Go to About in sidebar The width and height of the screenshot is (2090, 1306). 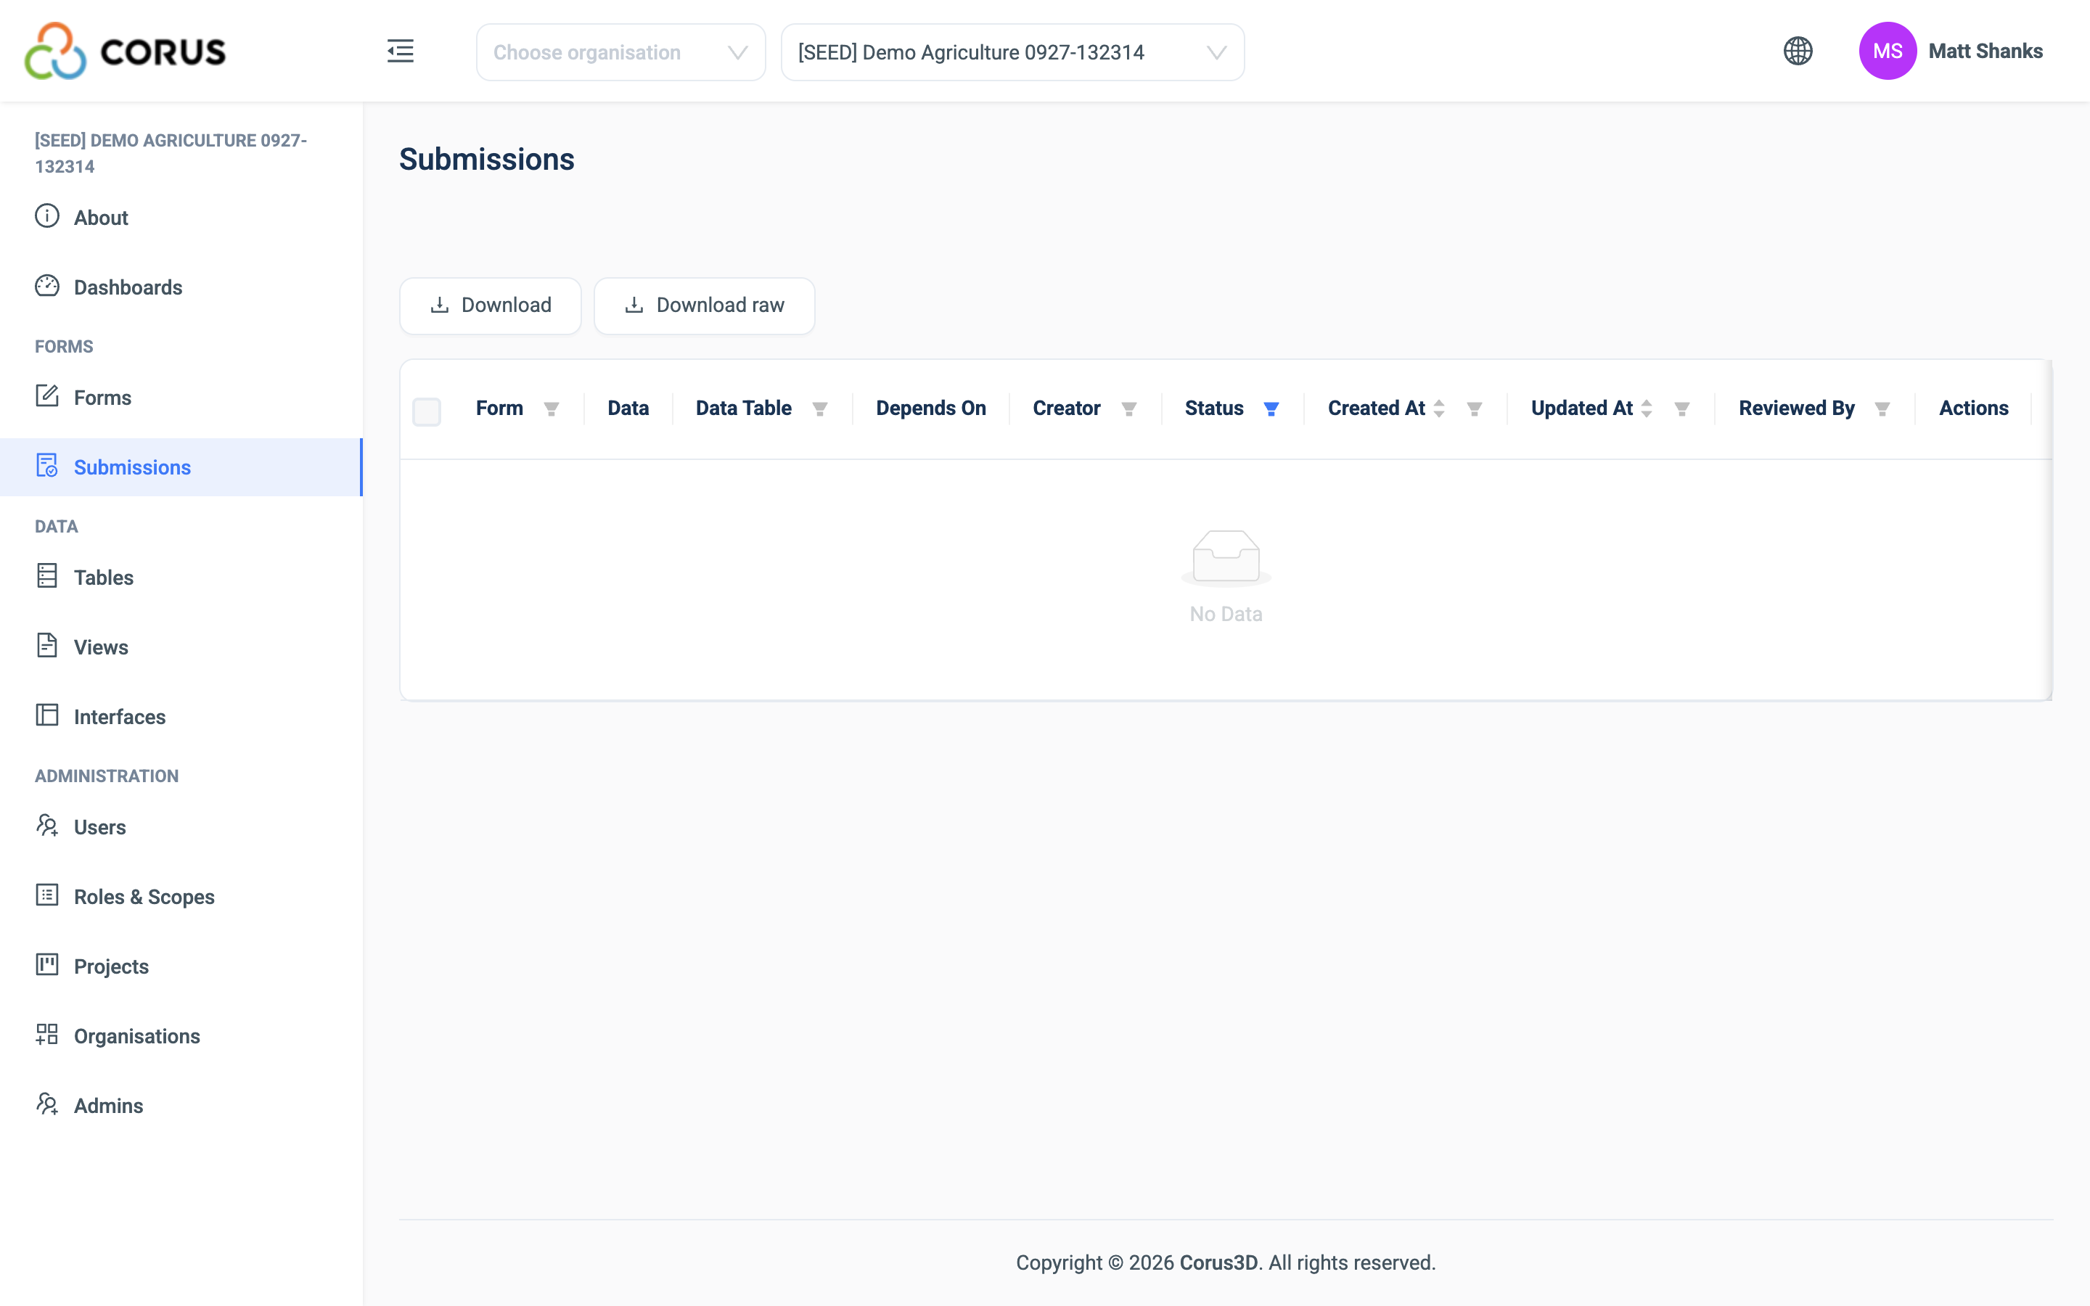click(181, 217)
